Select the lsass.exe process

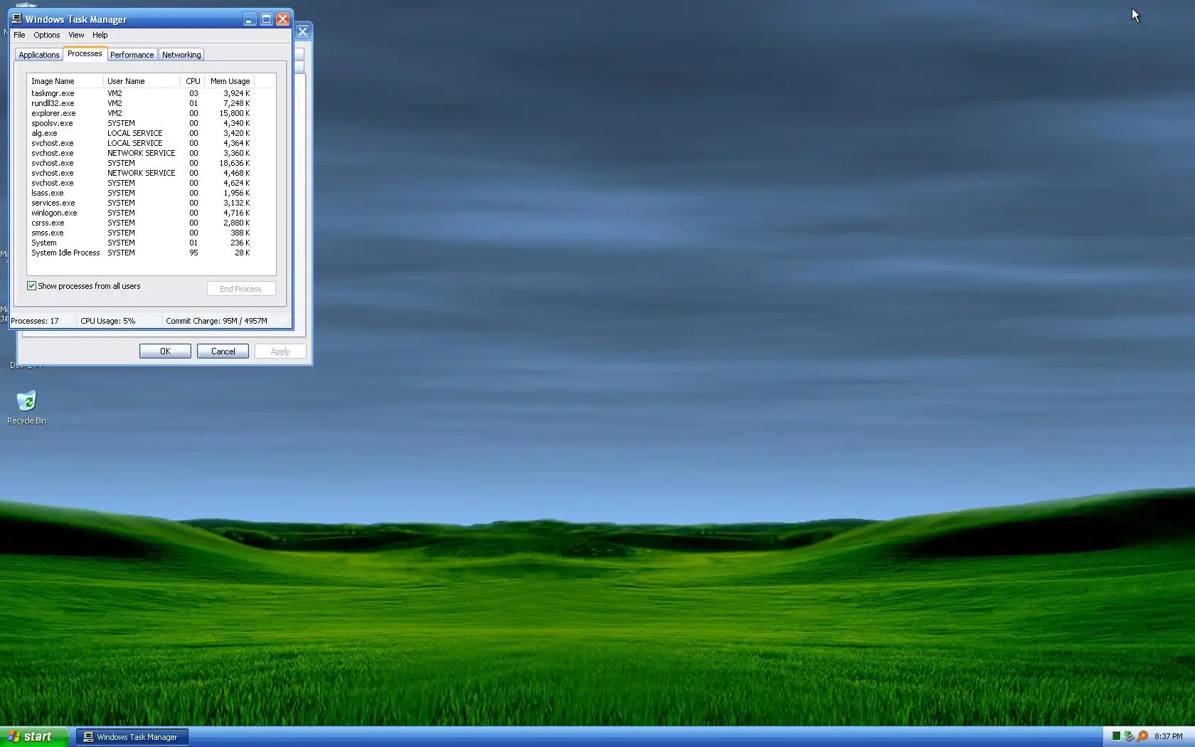[141, 193]
